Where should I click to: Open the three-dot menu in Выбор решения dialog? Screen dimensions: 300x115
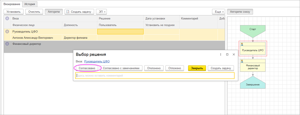pyautogui.click(x=220, y=55)
